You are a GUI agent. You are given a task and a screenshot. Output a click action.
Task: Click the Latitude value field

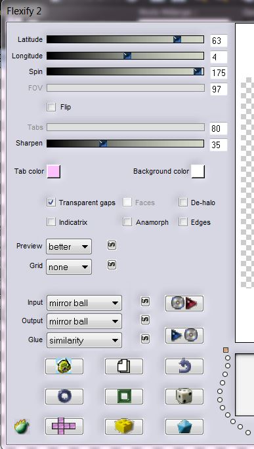219,41
